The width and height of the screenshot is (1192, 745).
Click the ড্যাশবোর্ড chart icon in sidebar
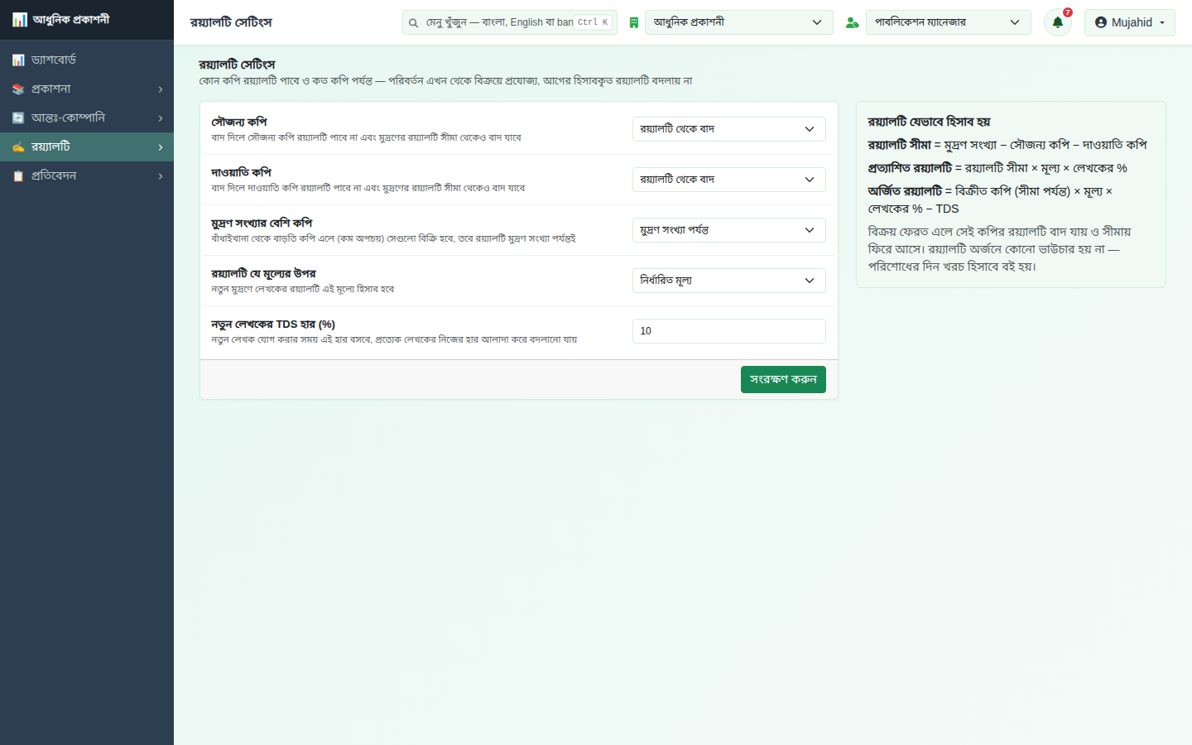(18, 60)
